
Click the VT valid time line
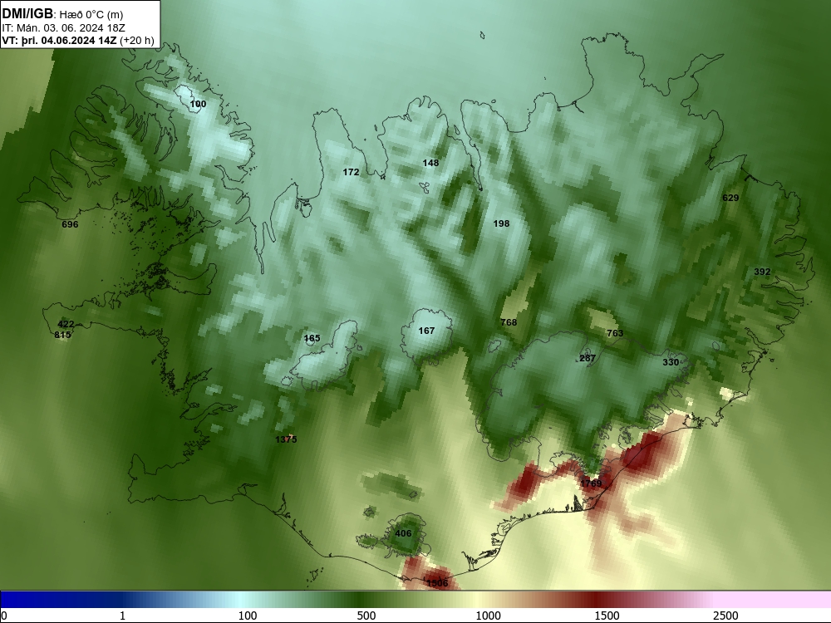[x=78, y=40]
